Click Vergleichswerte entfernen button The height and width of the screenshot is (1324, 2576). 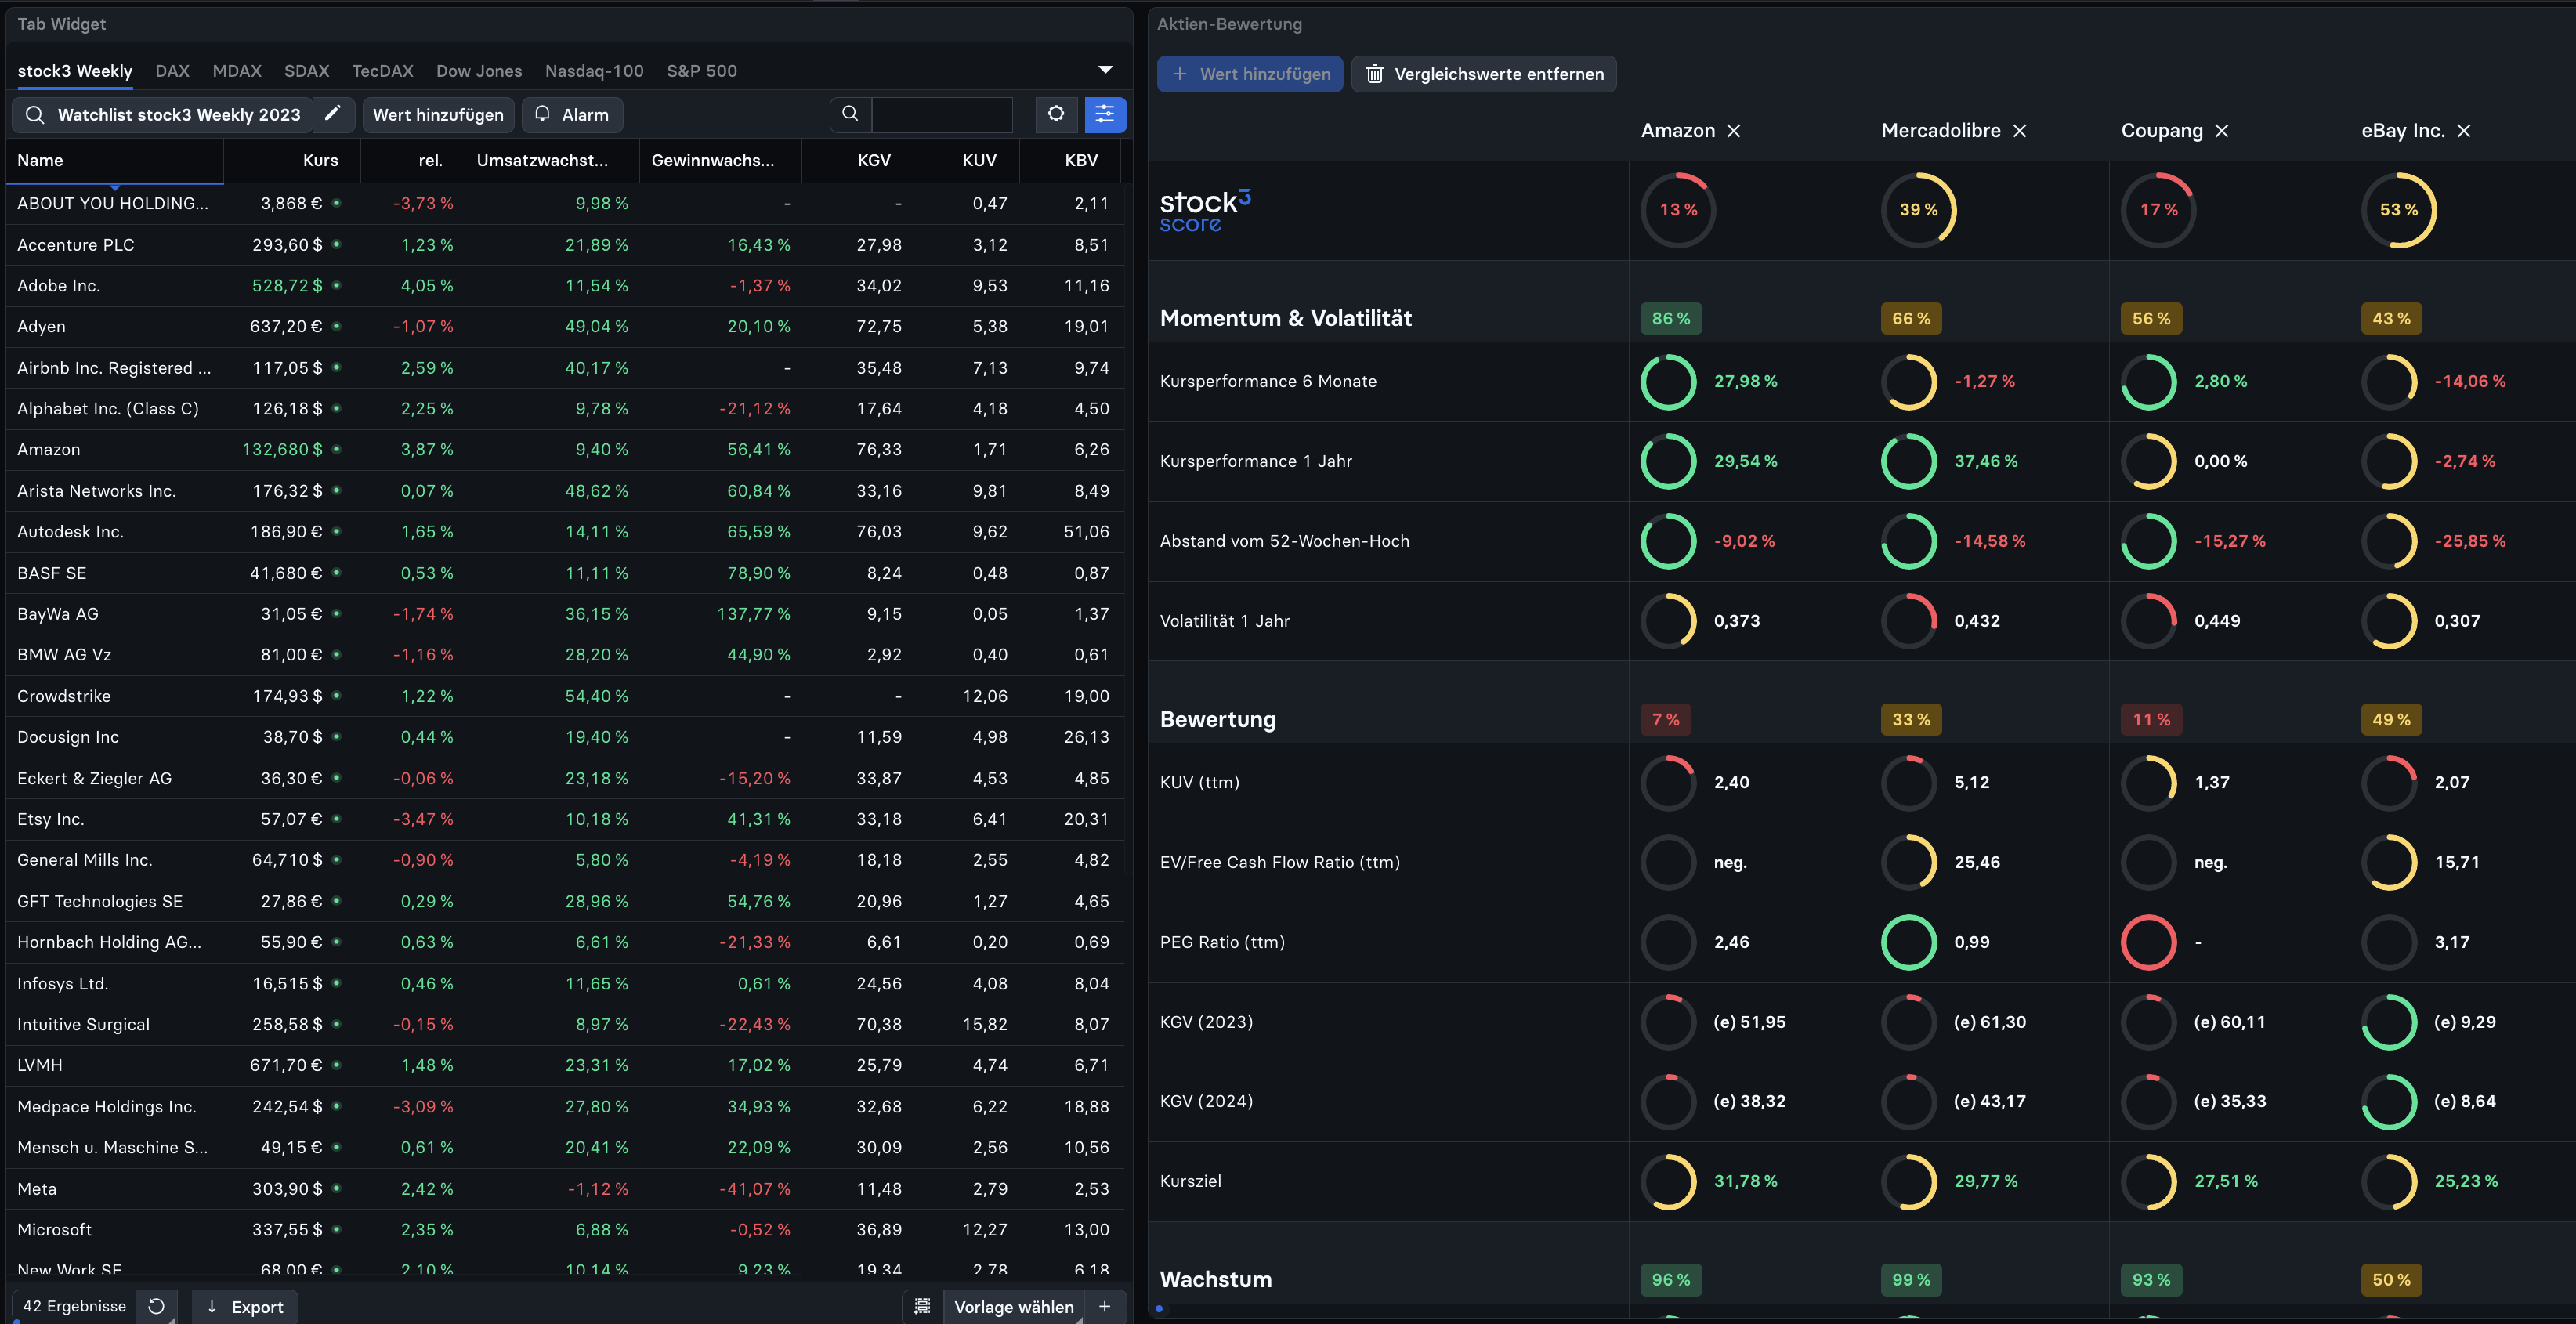coord(1484,74)
